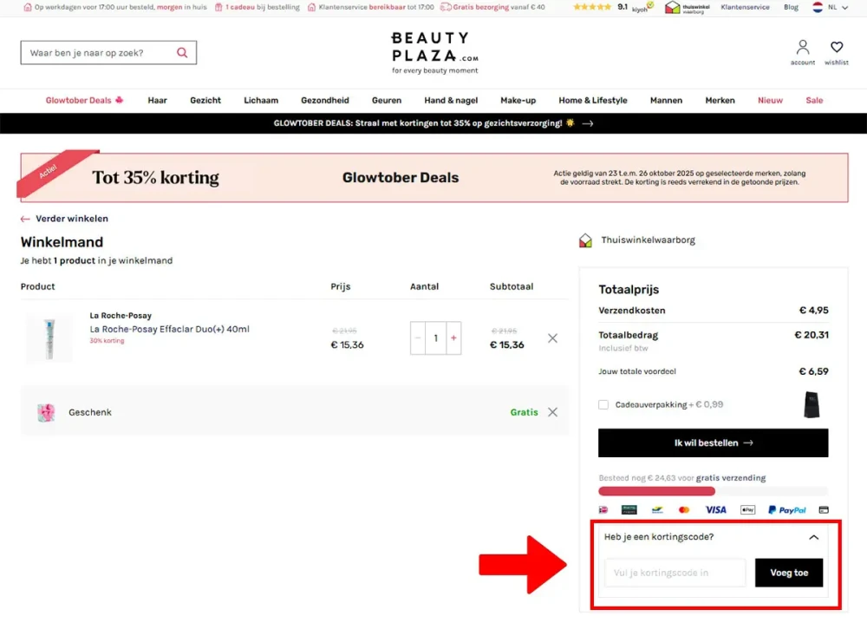Remove the Geschenk gift item

tap(552, 412)
